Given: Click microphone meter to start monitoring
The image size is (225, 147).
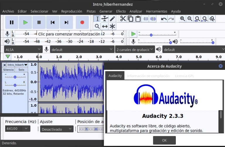Looking at the screenshot, I should [x=69, y=34].
